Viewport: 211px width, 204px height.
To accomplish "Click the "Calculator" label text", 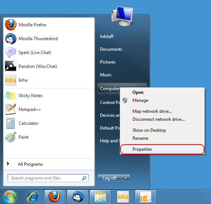I will [28, 123].
